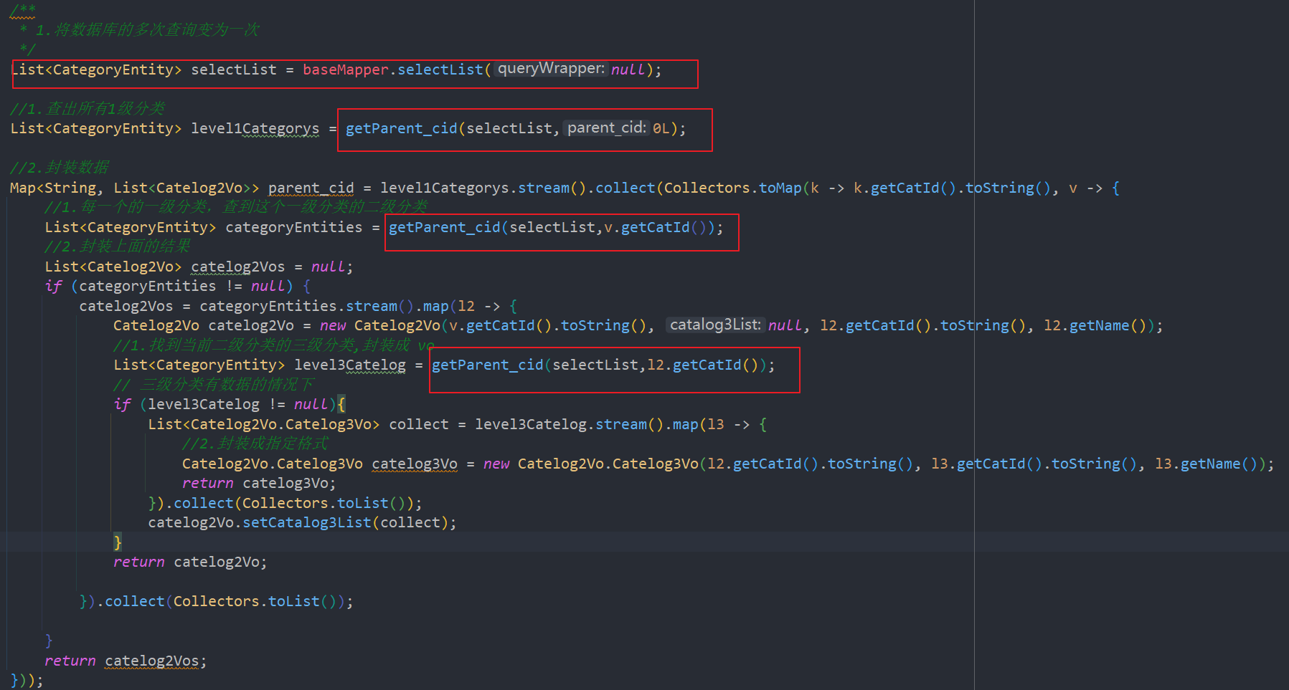Click k.getCatId() in the toMap key lambda
This screenshot has width=1289, height=690.
(x=905, y=188)
